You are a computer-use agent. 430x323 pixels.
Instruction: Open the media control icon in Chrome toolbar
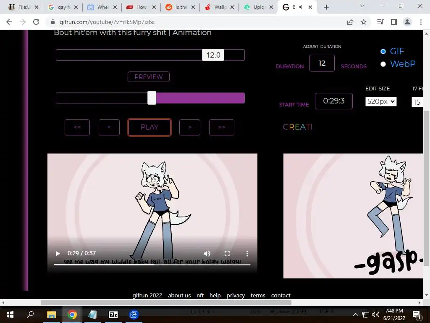point(380,22)
